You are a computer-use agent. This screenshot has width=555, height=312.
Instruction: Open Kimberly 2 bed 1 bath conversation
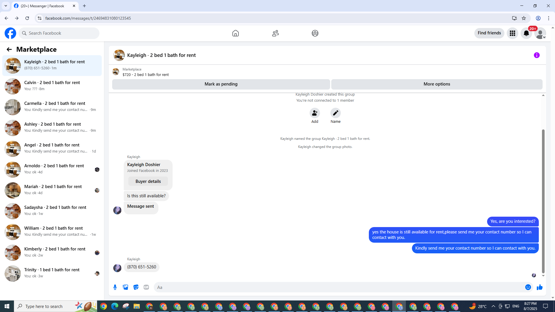tap(52, 253)
